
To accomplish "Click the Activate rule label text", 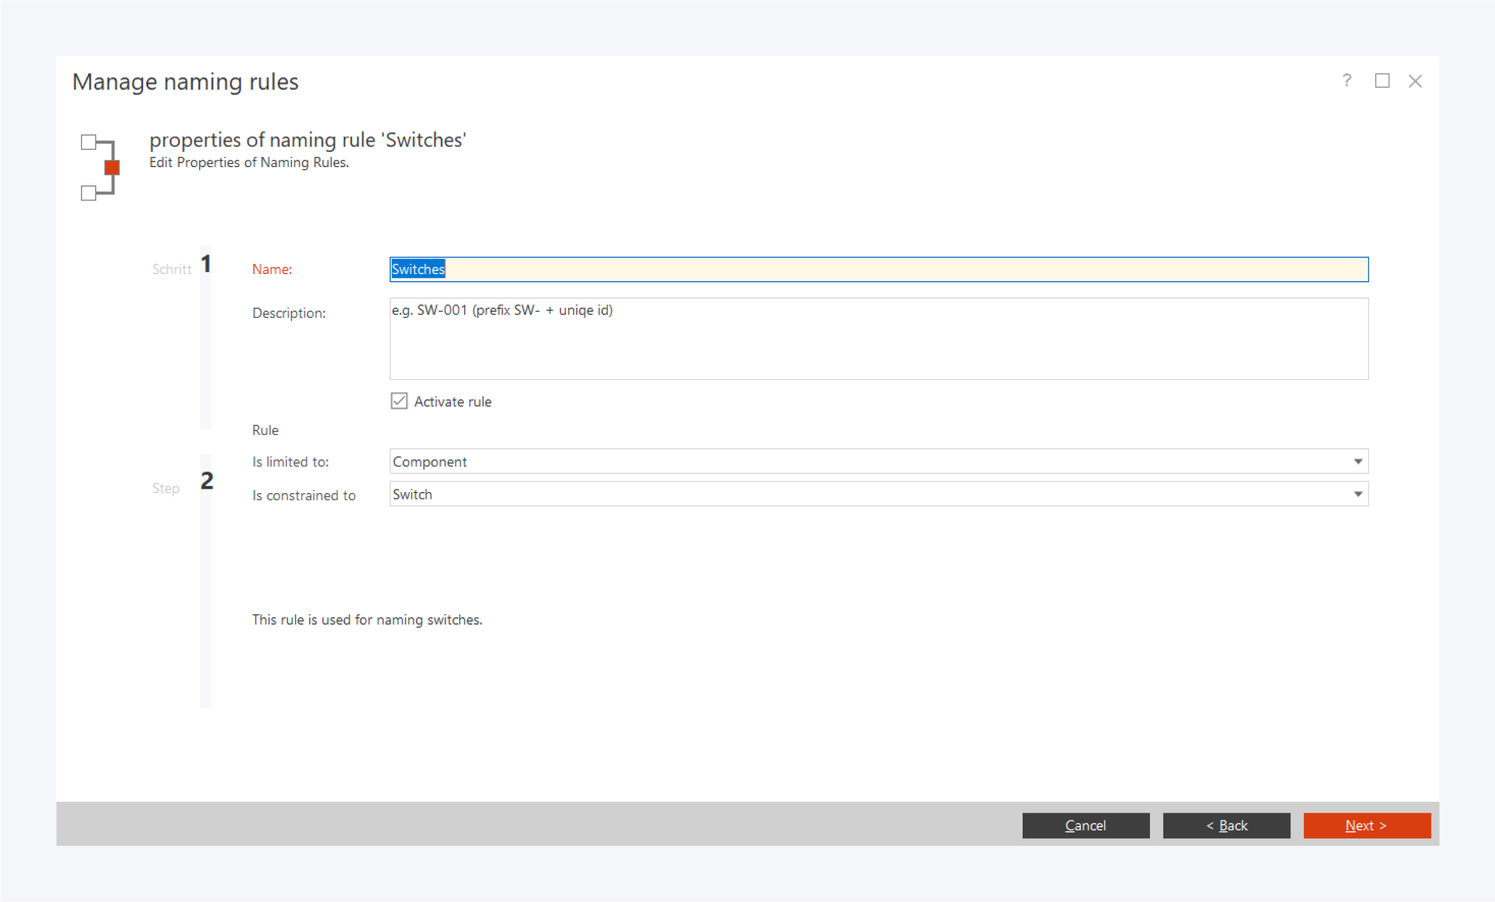I will 452,402.
